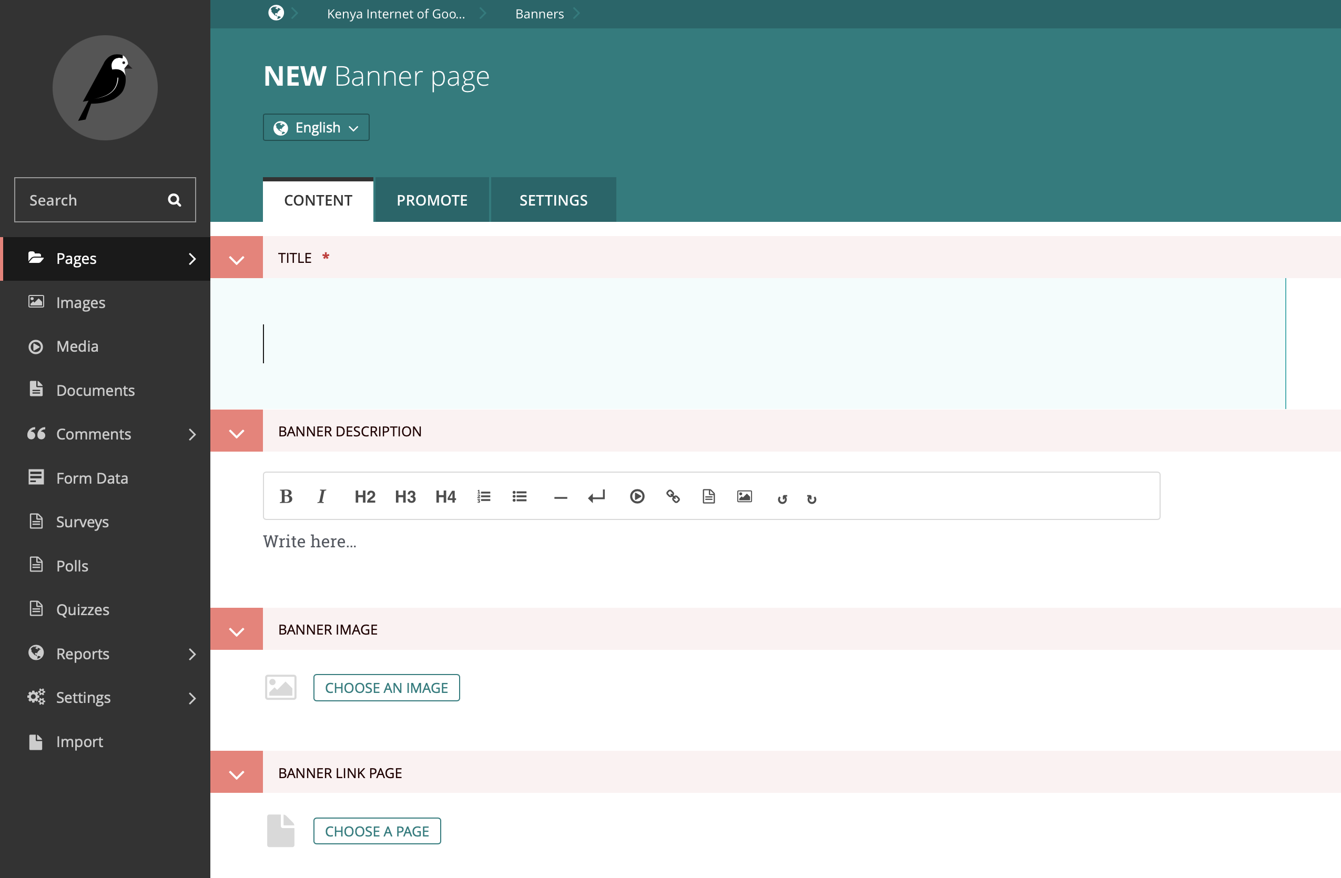The height and width of the screenshot is (878, 1341).
Task: Click the link page placeholder icon
Action: pyautogui.click(x=281, y=831)
